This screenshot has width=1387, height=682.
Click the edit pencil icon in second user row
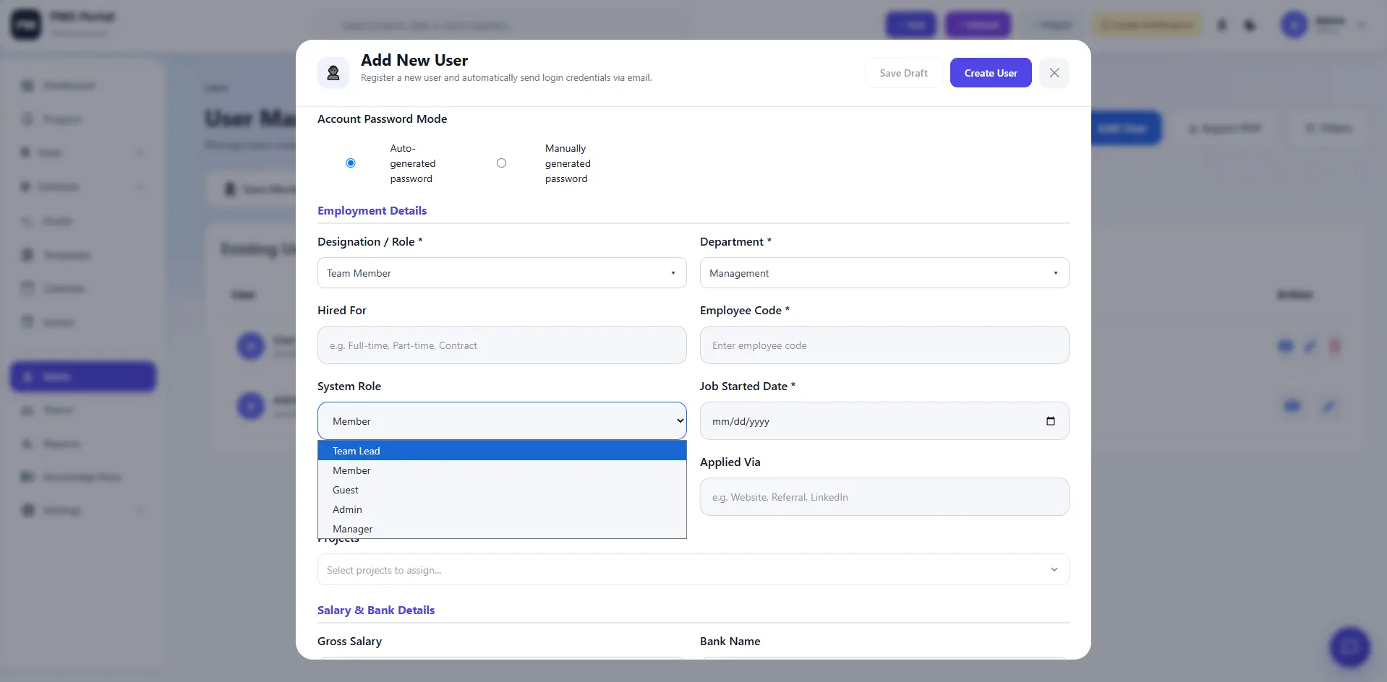pyautogui.click(x=1328, y=406)
